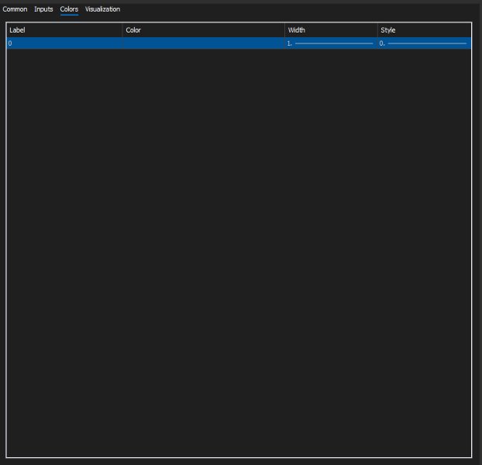Select the Colors tab
482x465 pixels.
click(69, 9)
